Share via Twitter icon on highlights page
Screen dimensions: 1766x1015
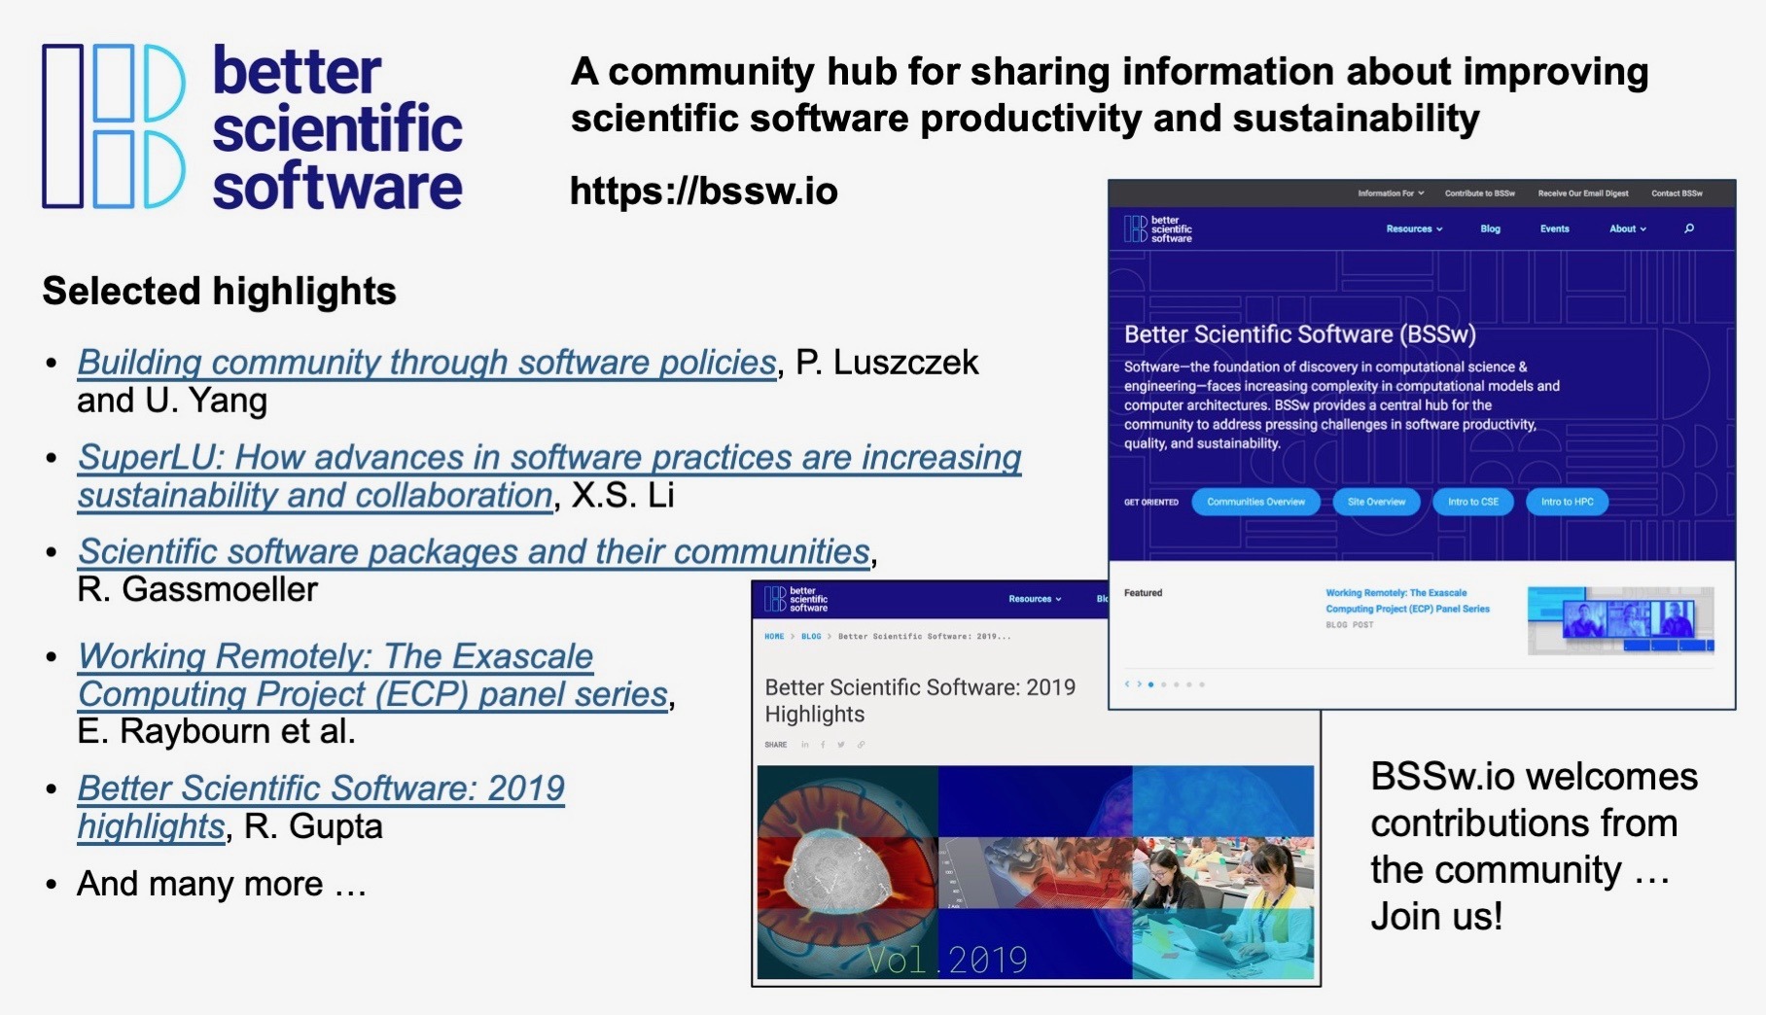click(x=841, y=745)
